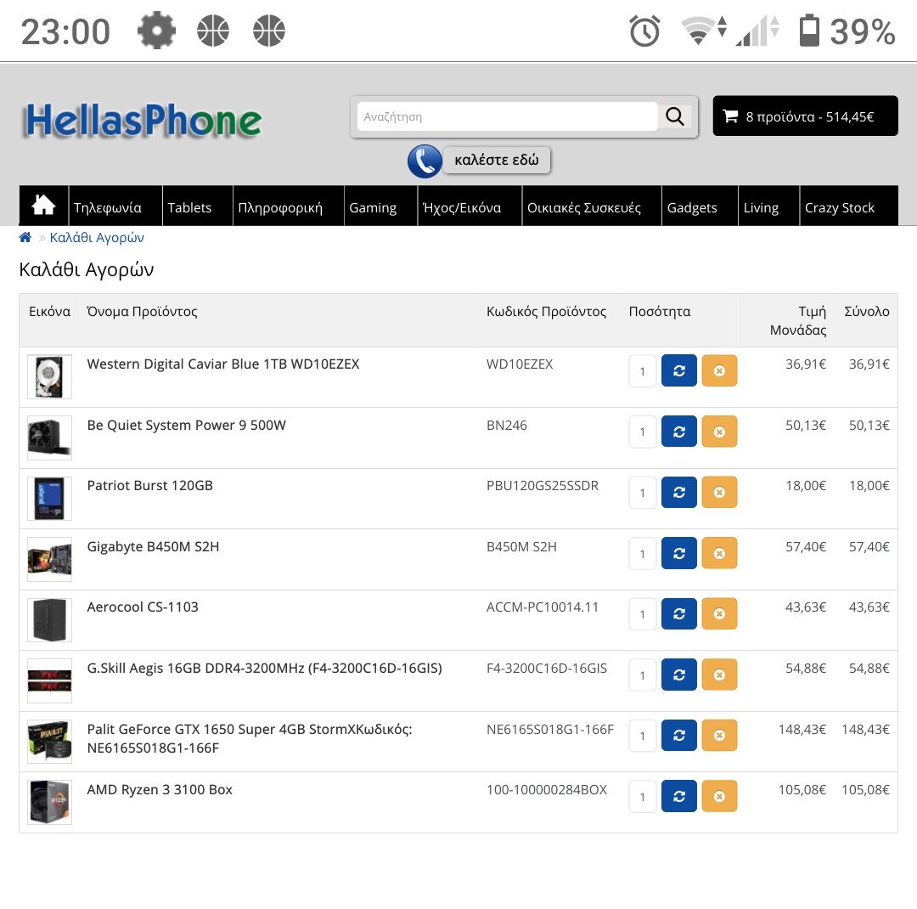
Task: Update quantity for G.Skill Aegis 16GB
Action: coord(679,675)
